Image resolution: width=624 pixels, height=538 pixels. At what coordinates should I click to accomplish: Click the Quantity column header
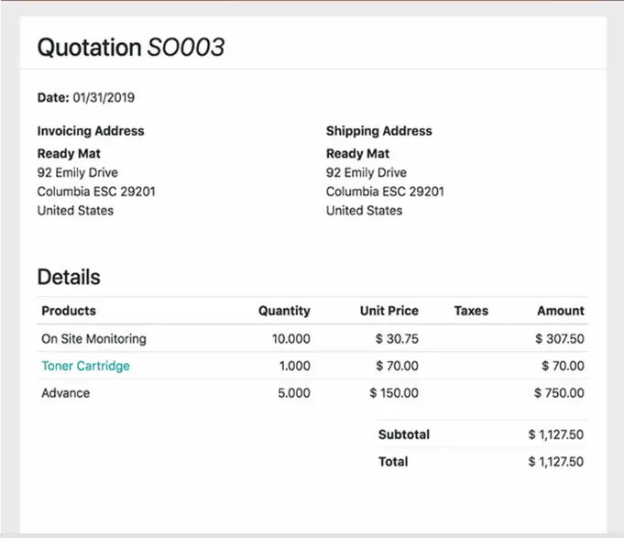[284, 311]
